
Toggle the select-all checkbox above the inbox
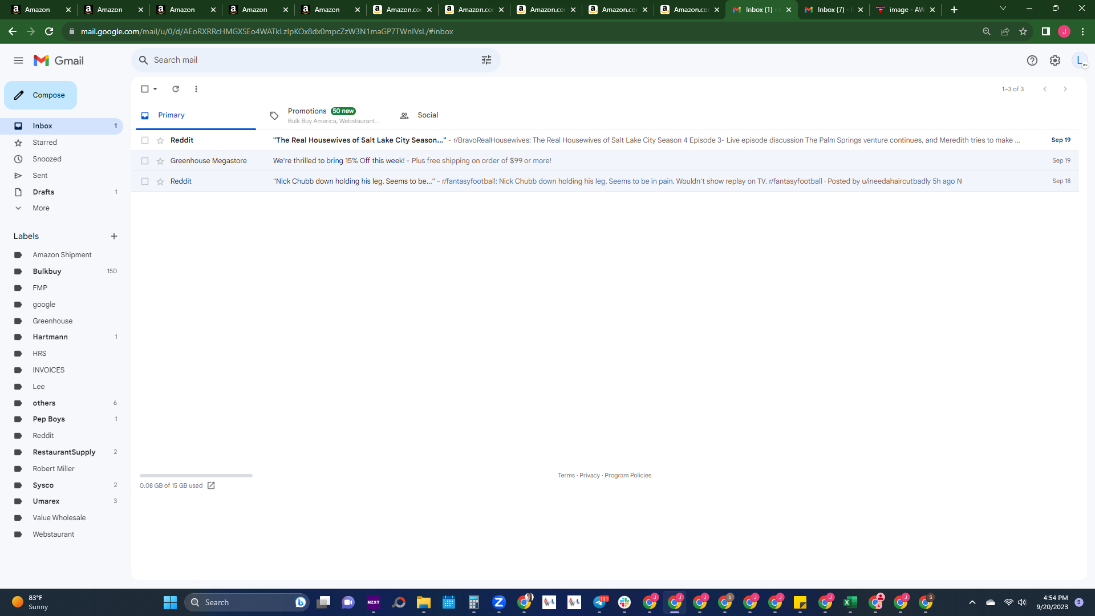145,89
